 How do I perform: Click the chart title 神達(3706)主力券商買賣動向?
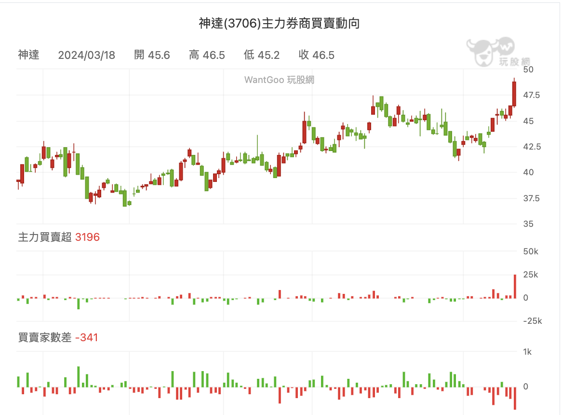tap(279, 23)
